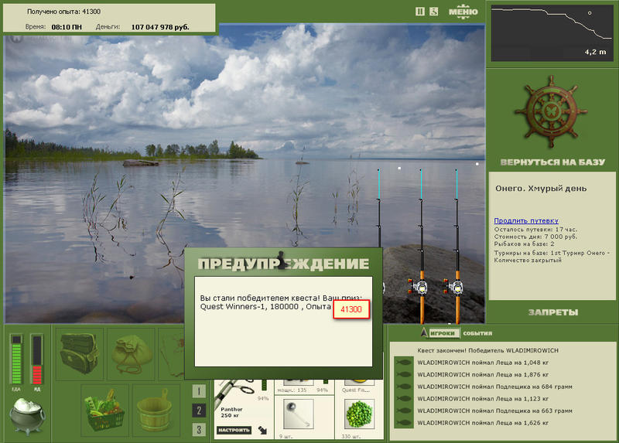The height and width of the screenshot is (443, 619).
Task: Select rod slot 1
Action: tap(199, 391)
